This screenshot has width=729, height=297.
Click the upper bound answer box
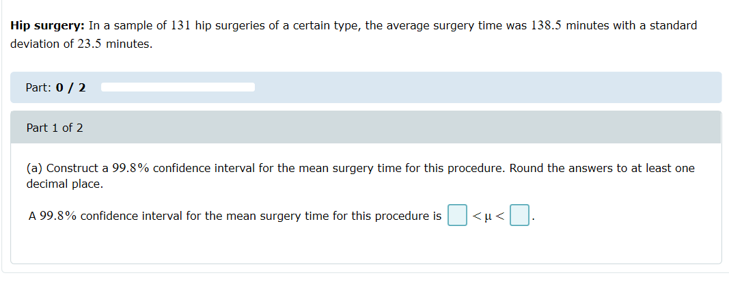click(520, 216)
